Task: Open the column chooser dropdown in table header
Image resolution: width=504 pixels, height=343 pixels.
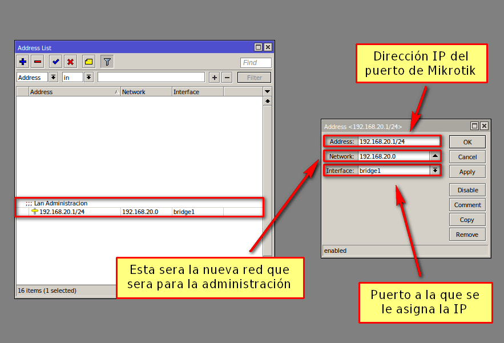Action: point(267,92)
